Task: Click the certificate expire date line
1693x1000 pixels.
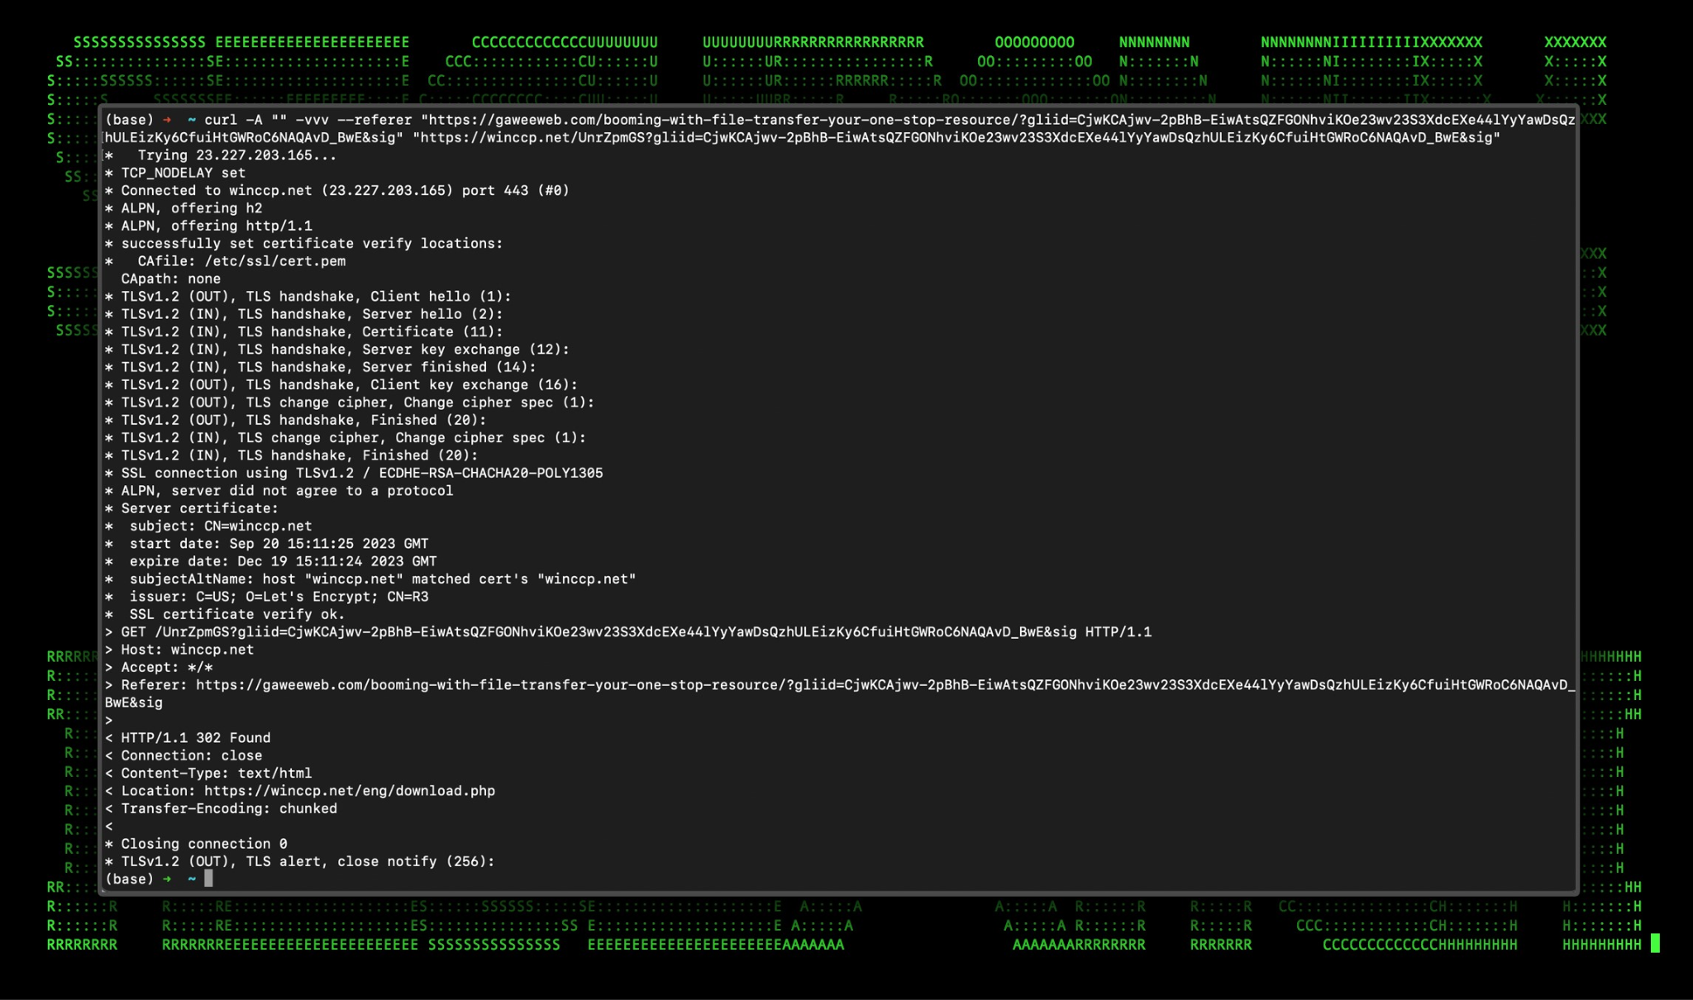Action: point(283,561)
